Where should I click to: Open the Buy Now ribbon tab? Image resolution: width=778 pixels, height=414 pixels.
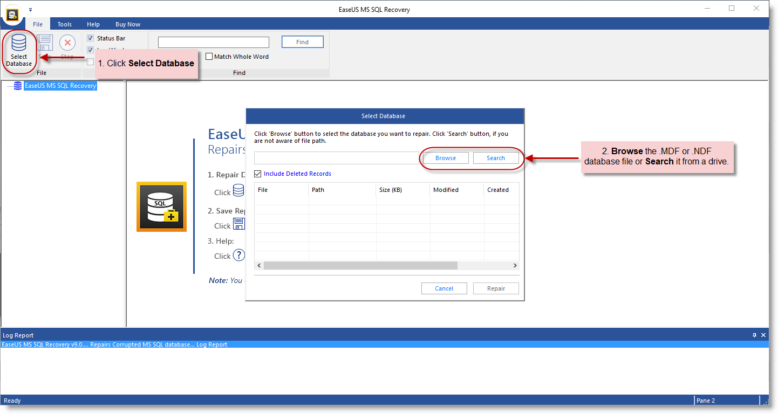point(128,24)
